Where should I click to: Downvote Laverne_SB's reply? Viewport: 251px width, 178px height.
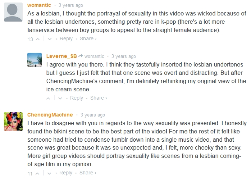60,98
